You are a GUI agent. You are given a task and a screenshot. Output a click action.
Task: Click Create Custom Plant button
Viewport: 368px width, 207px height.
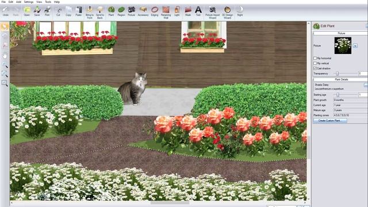(330, 121)
